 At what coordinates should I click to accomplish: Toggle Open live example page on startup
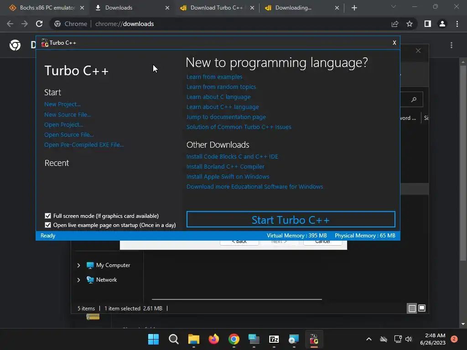(47, 225)
